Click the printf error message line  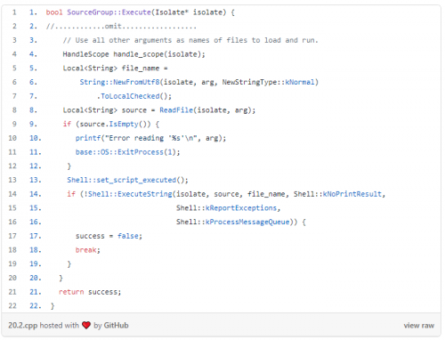point(150,138)
